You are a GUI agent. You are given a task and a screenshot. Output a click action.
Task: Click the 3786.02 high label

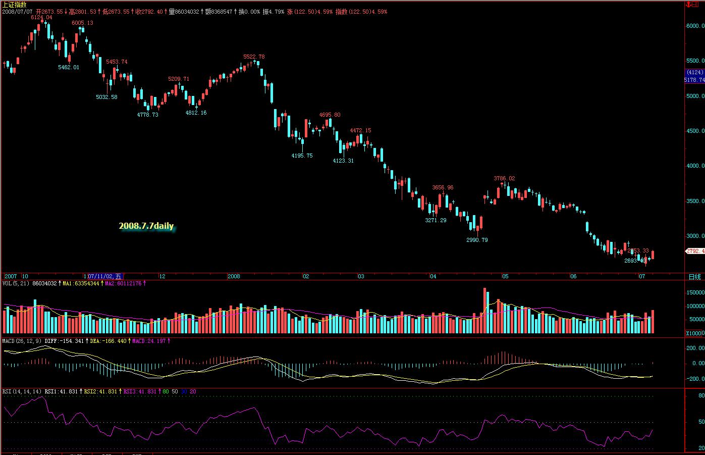pos(504,178)
